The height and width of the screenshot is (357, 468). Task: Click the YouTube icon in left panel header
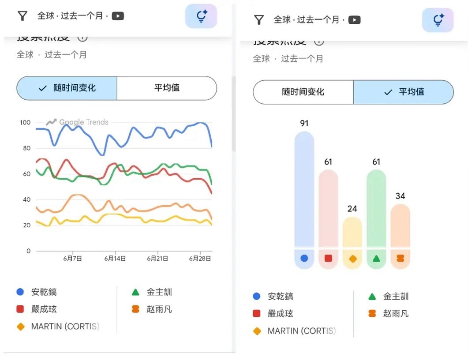pos(118,16)
